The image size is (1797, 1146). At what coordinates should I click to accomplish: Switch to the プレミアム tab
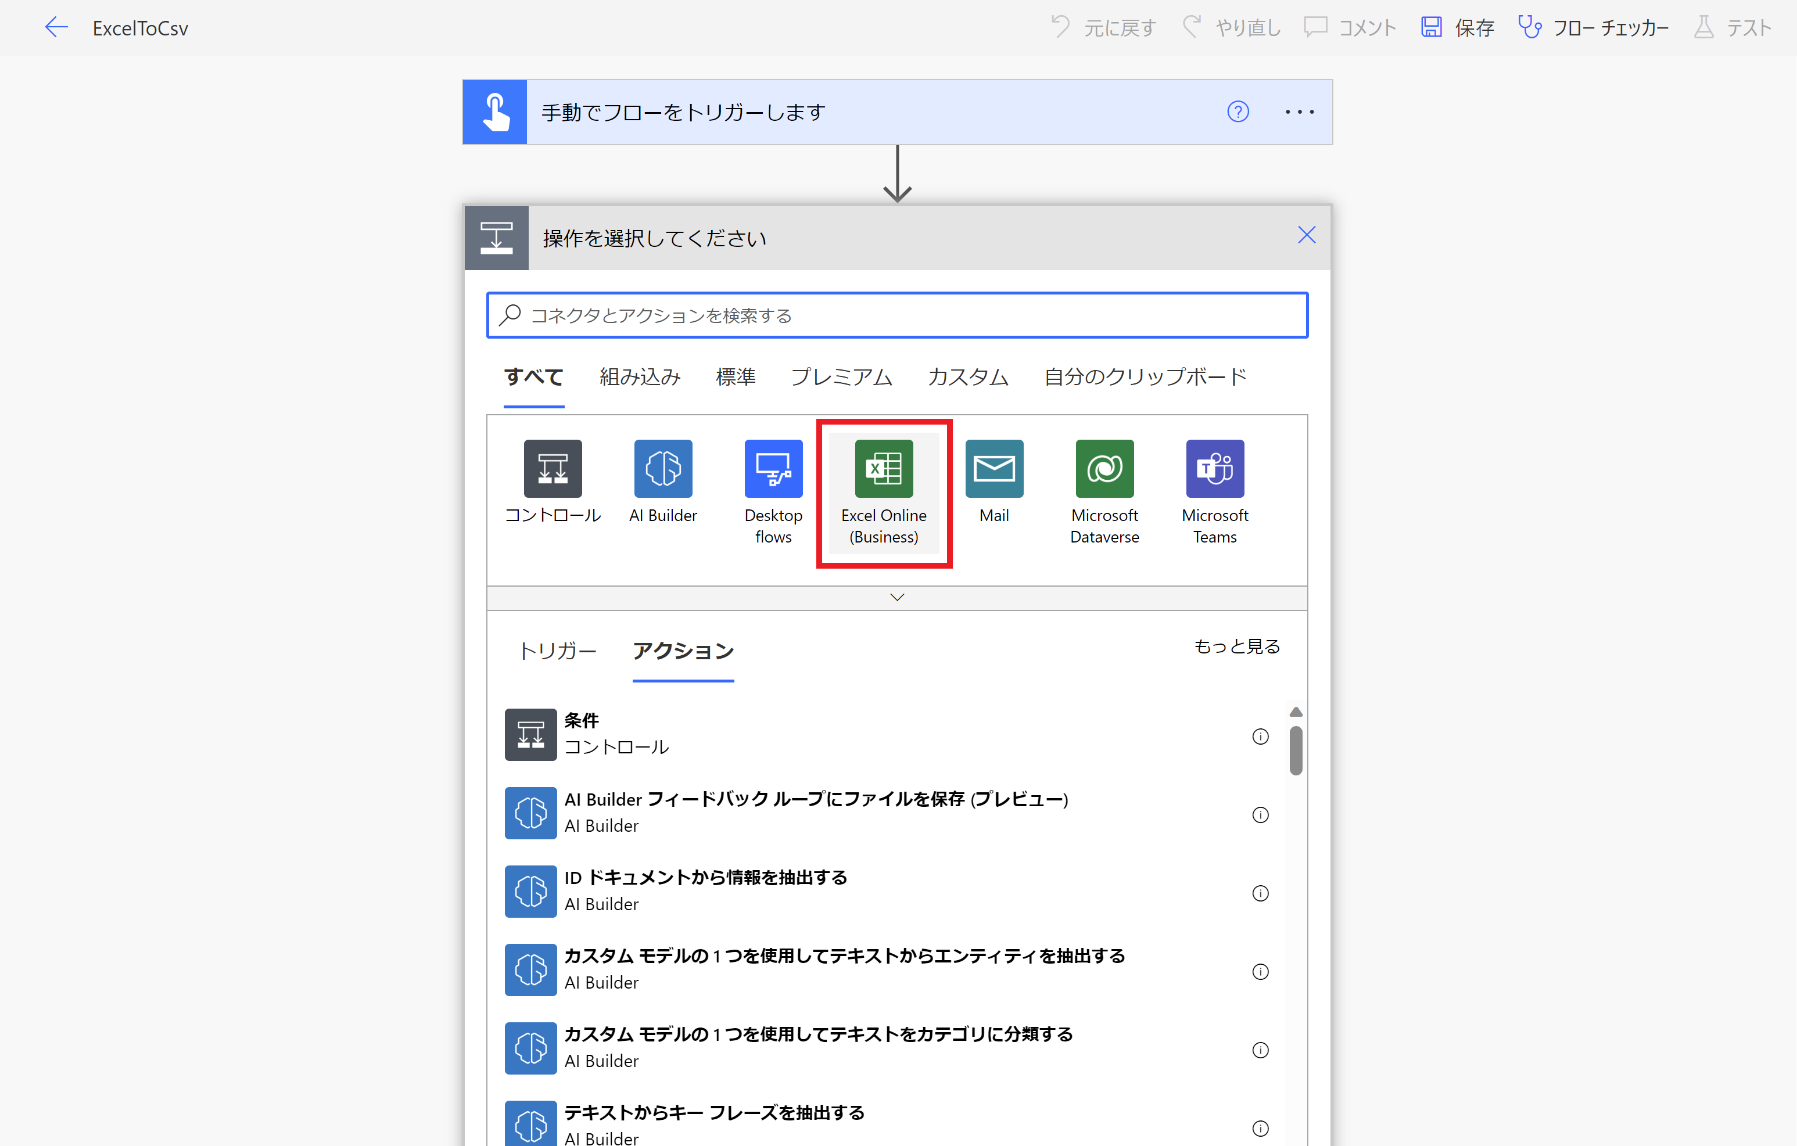(x=841, y=377)
